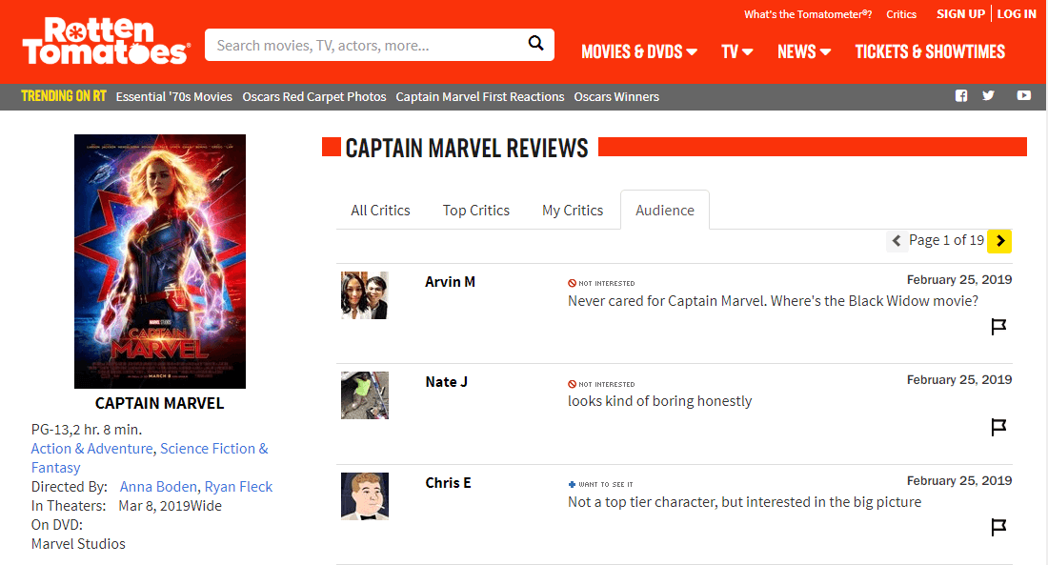Open What's the Tomatometer link
This screenshot has width=1048, height=565.
point(808,14)
